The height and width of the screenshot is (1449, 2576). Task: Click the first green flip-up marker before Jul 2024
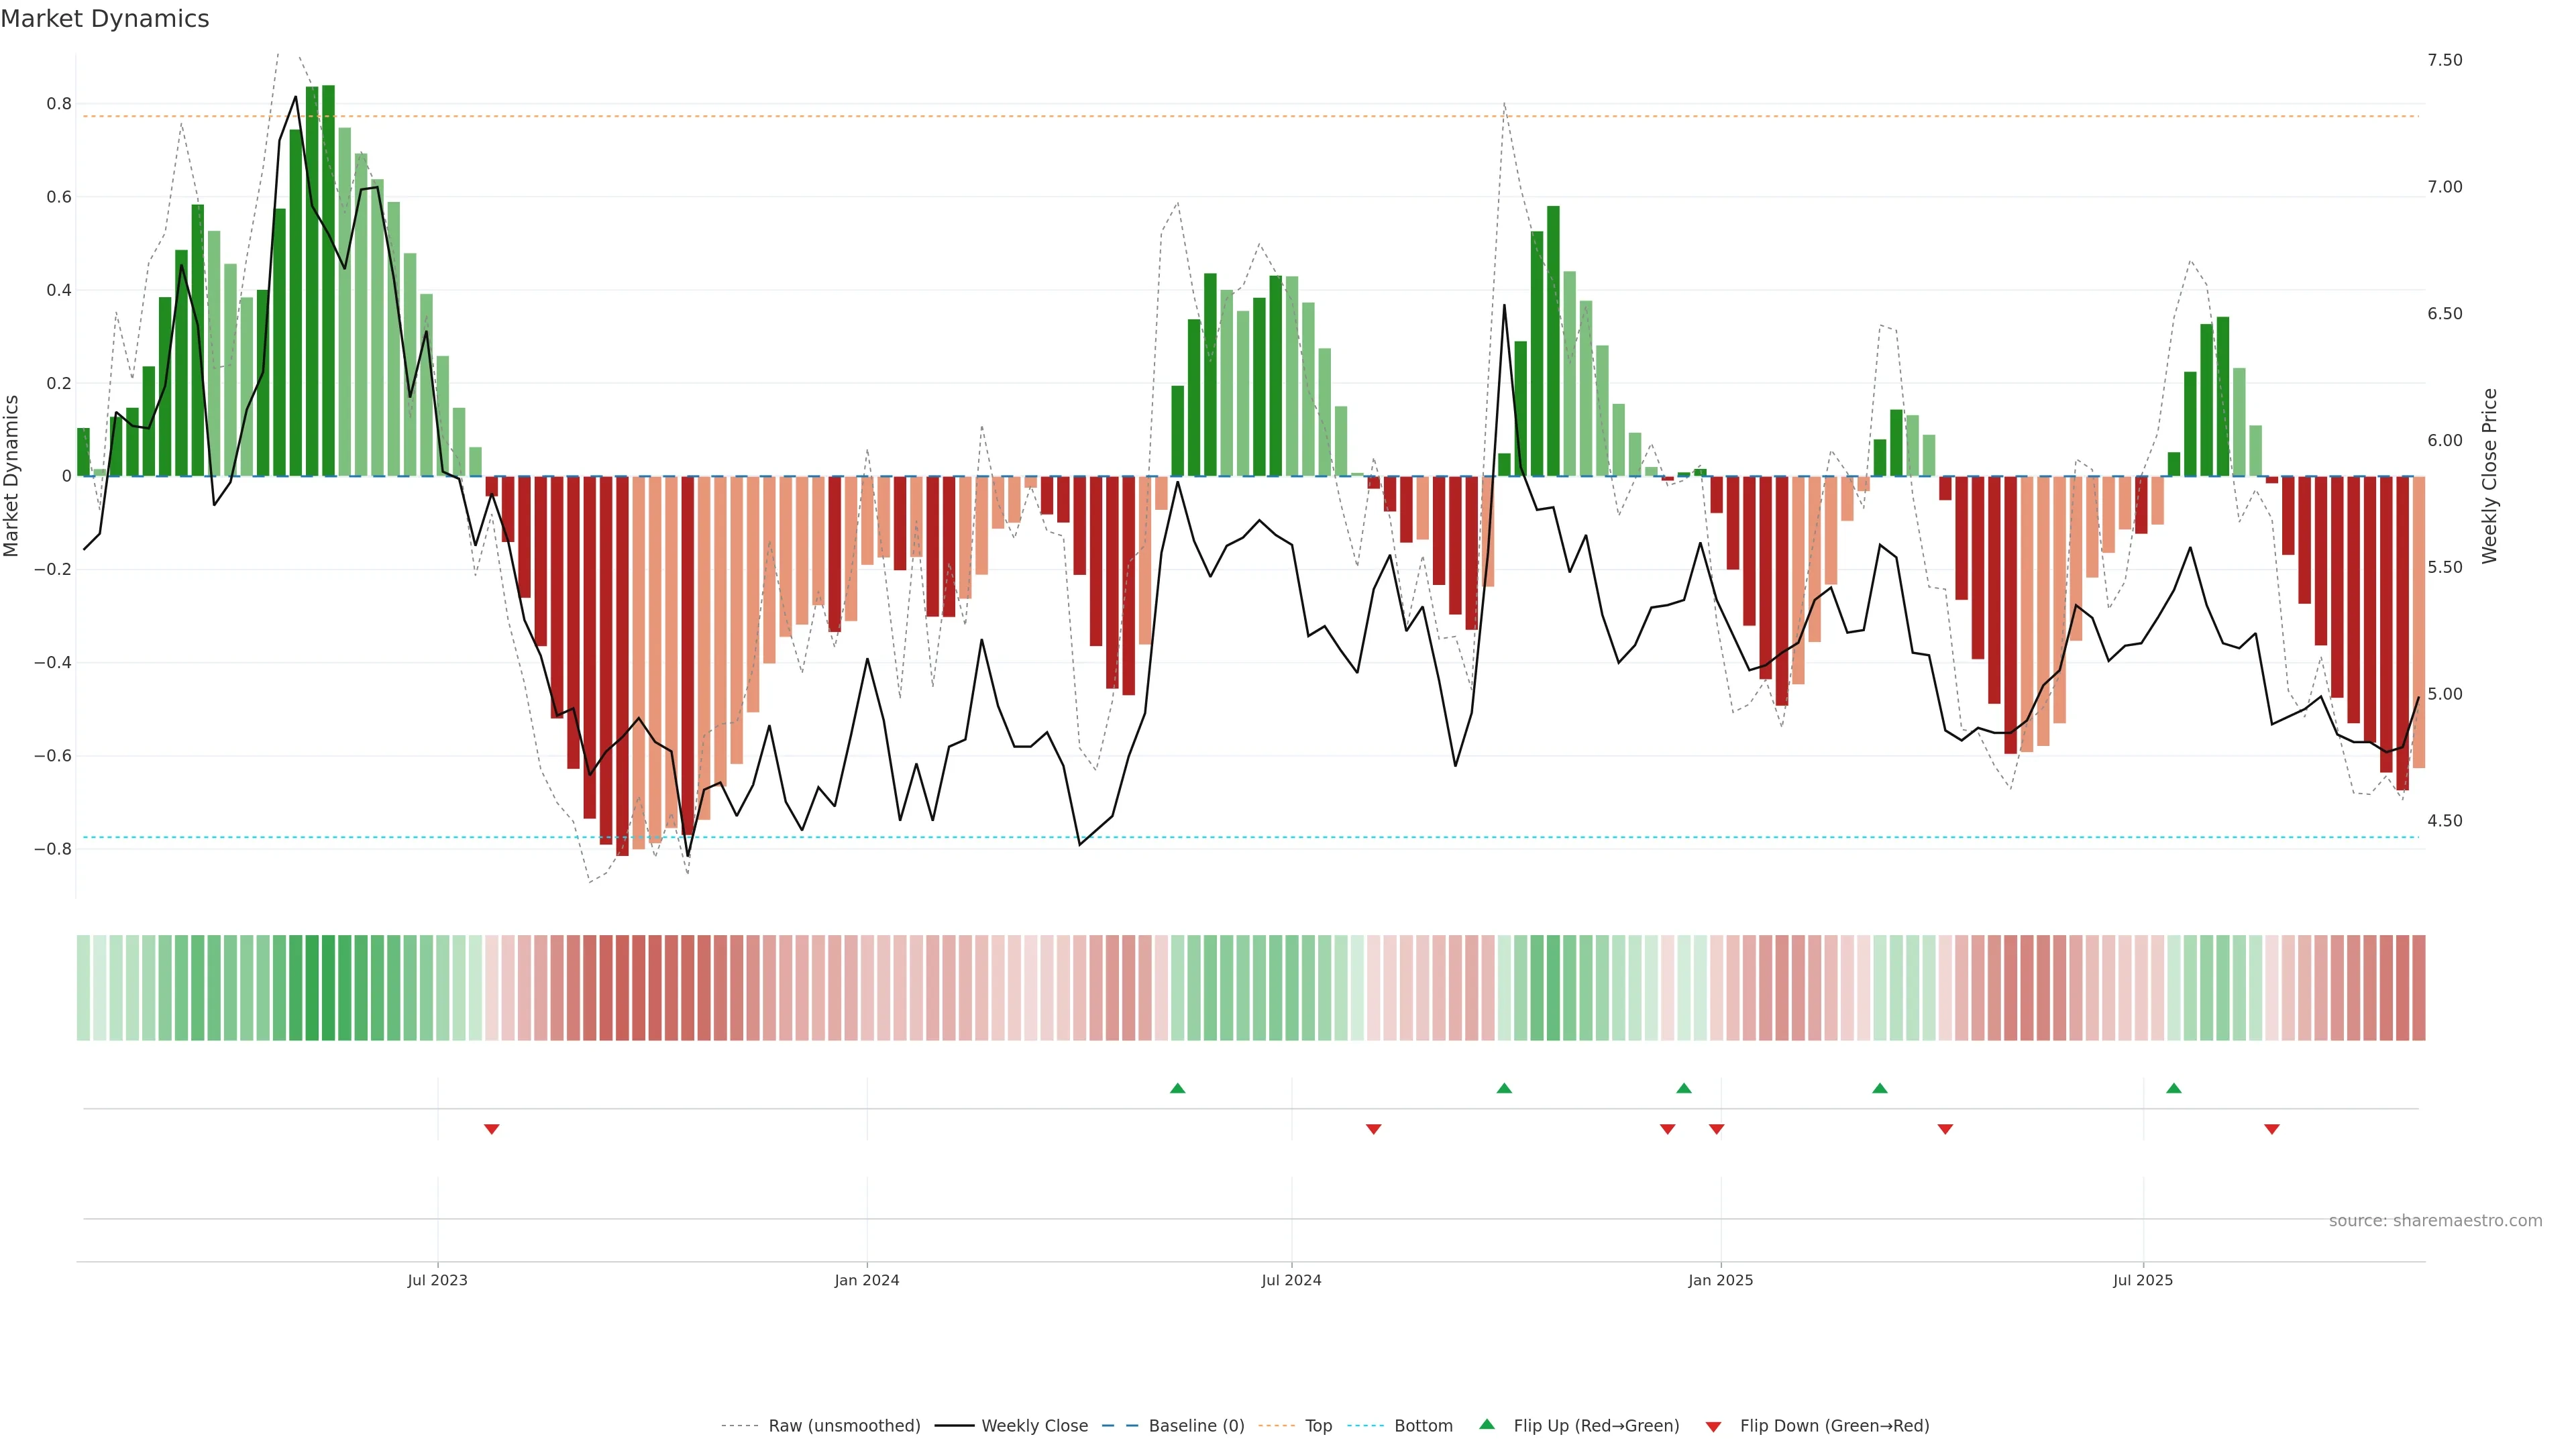[1177, 1088]
